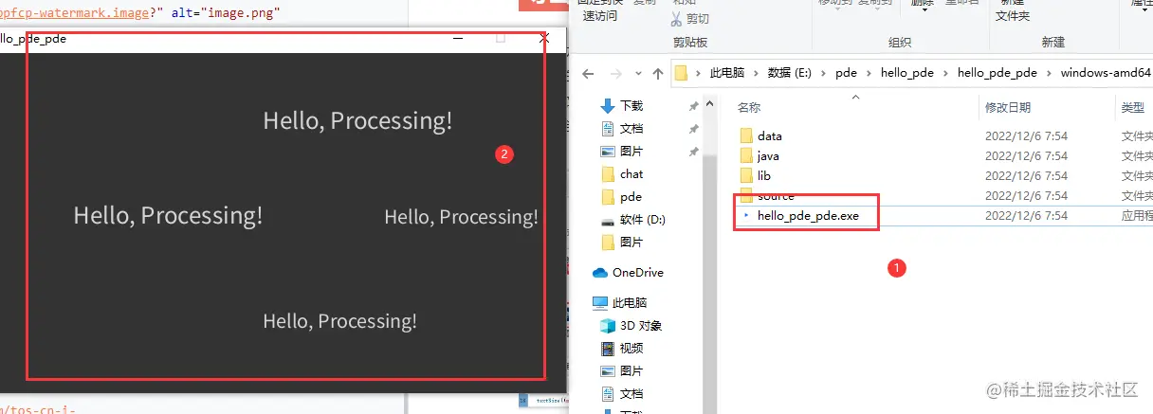Click the blue download arrow icon
This screenshot has height=414, width=1153.
point(608,105)
